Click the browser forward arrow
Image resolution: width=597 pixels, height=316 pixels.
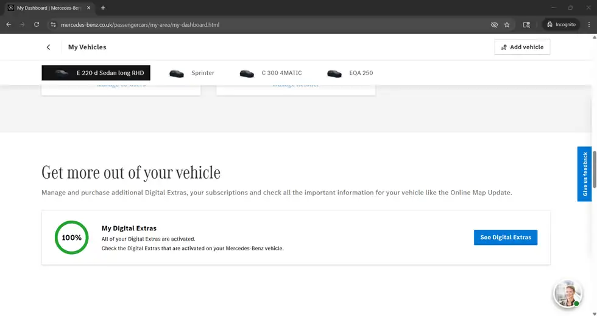(x=23, y=24)
